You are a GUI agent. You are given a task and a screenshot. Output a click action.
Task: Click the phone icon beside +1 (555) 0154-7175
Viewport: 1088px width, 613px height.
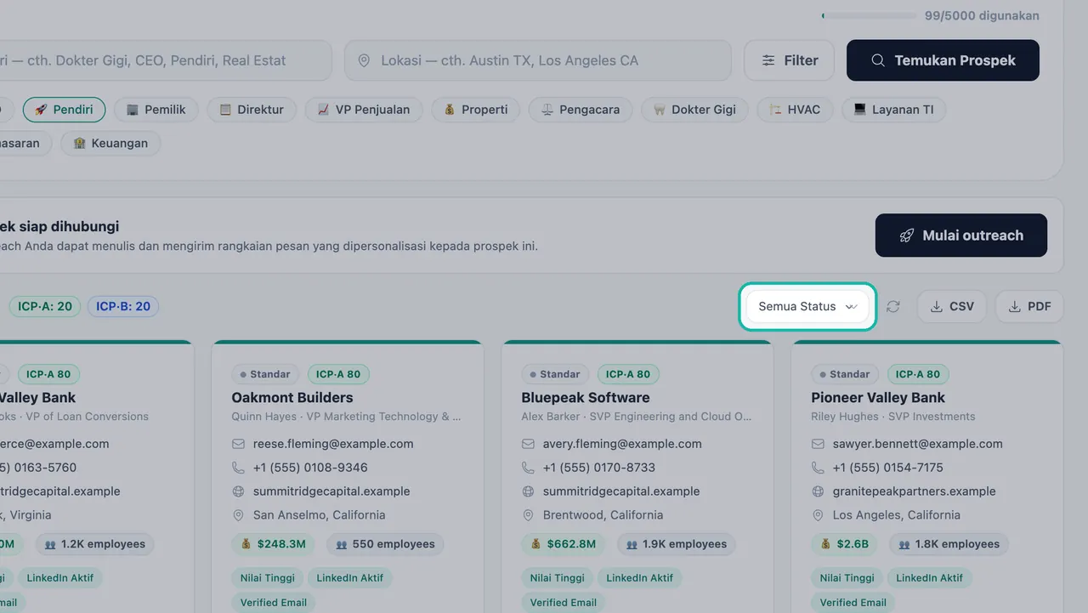point(818,468)
